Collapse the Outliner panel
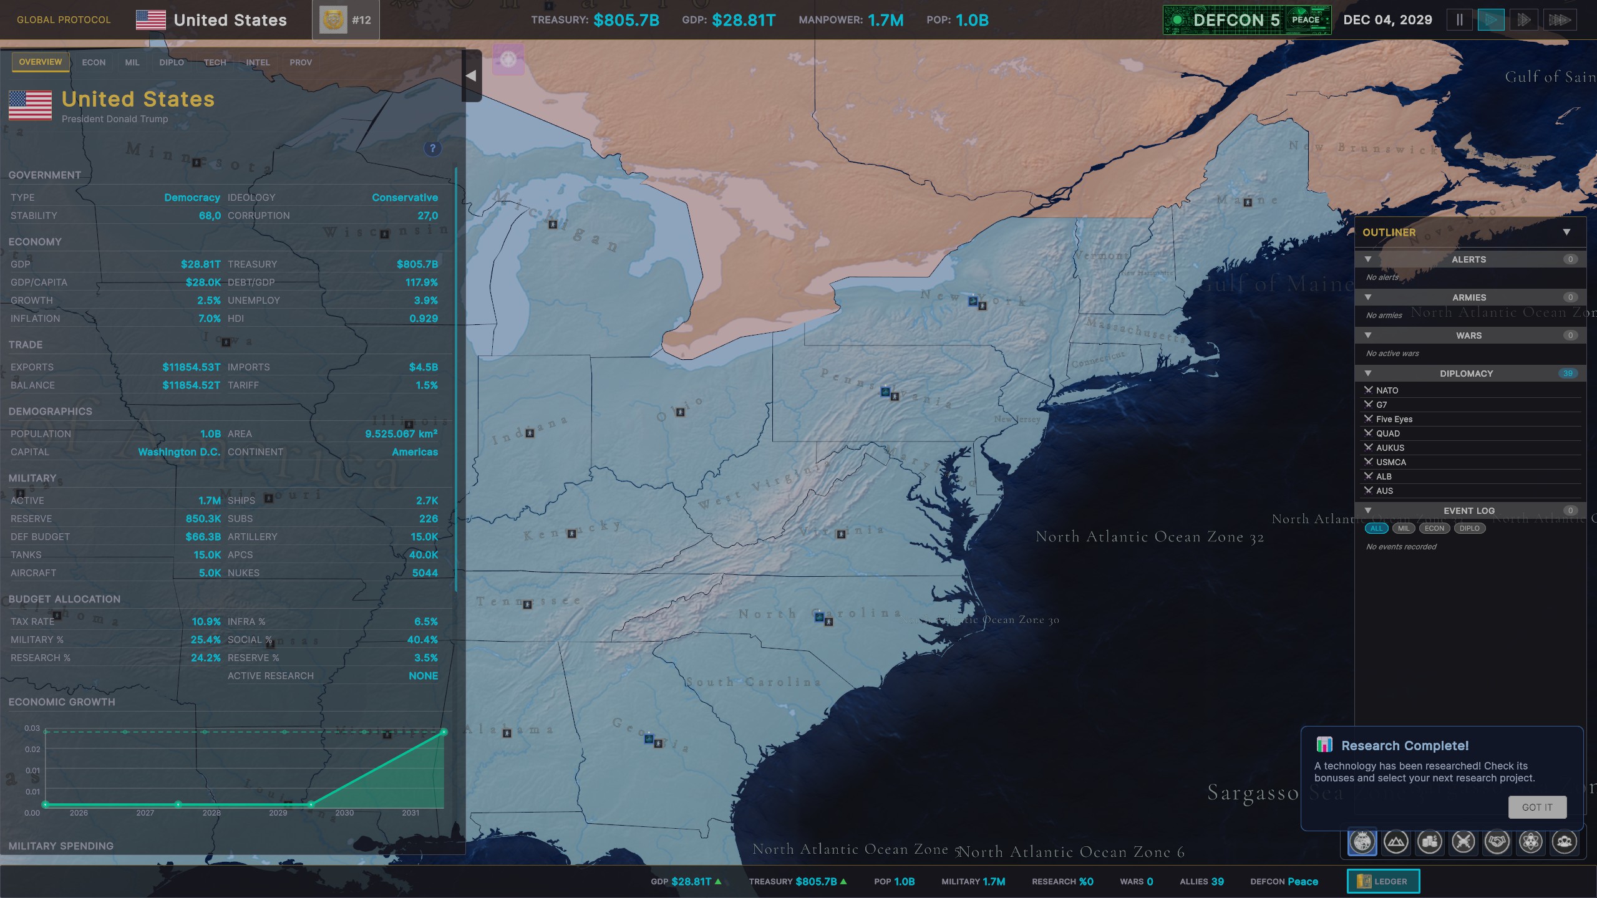The height and width of the screenshot is (898, 1597). tap(1568, 232)
